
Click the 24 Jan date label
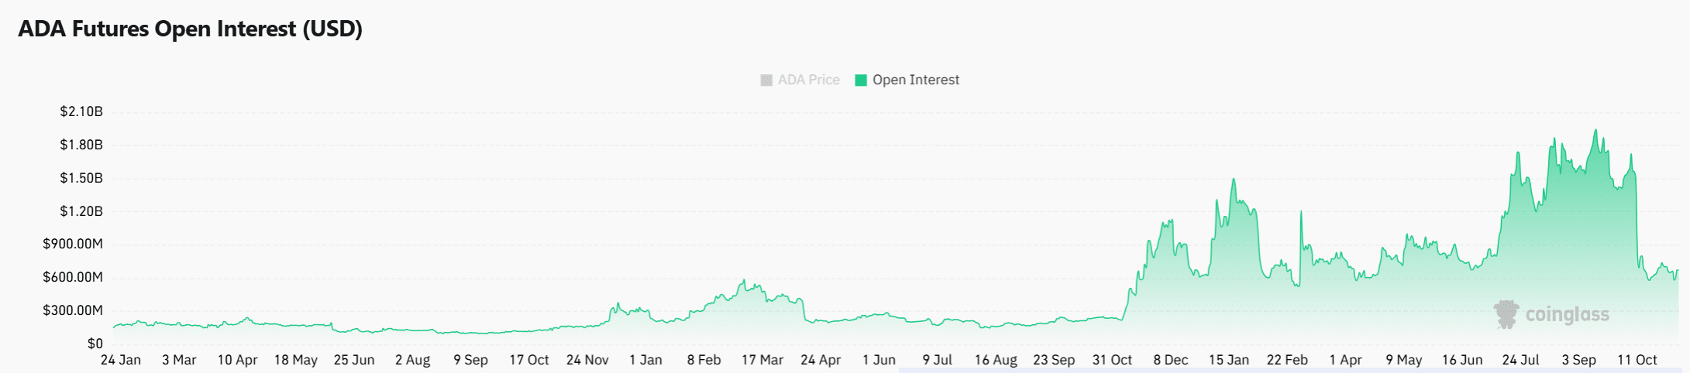click(121, 360)
